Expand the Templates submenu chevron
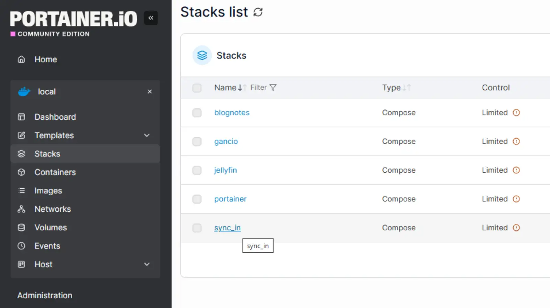The width and height of the screenshot is (550, 308). [147, 135]
